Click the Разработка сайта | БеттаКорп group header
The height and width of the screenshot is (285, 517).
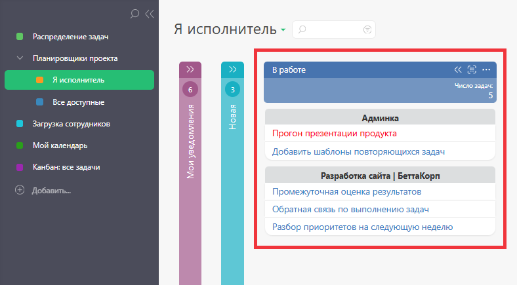pos(380,176)
